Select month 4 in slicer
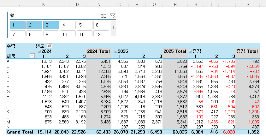The width and height of the screenshot is (266, 137). (68, 25)
